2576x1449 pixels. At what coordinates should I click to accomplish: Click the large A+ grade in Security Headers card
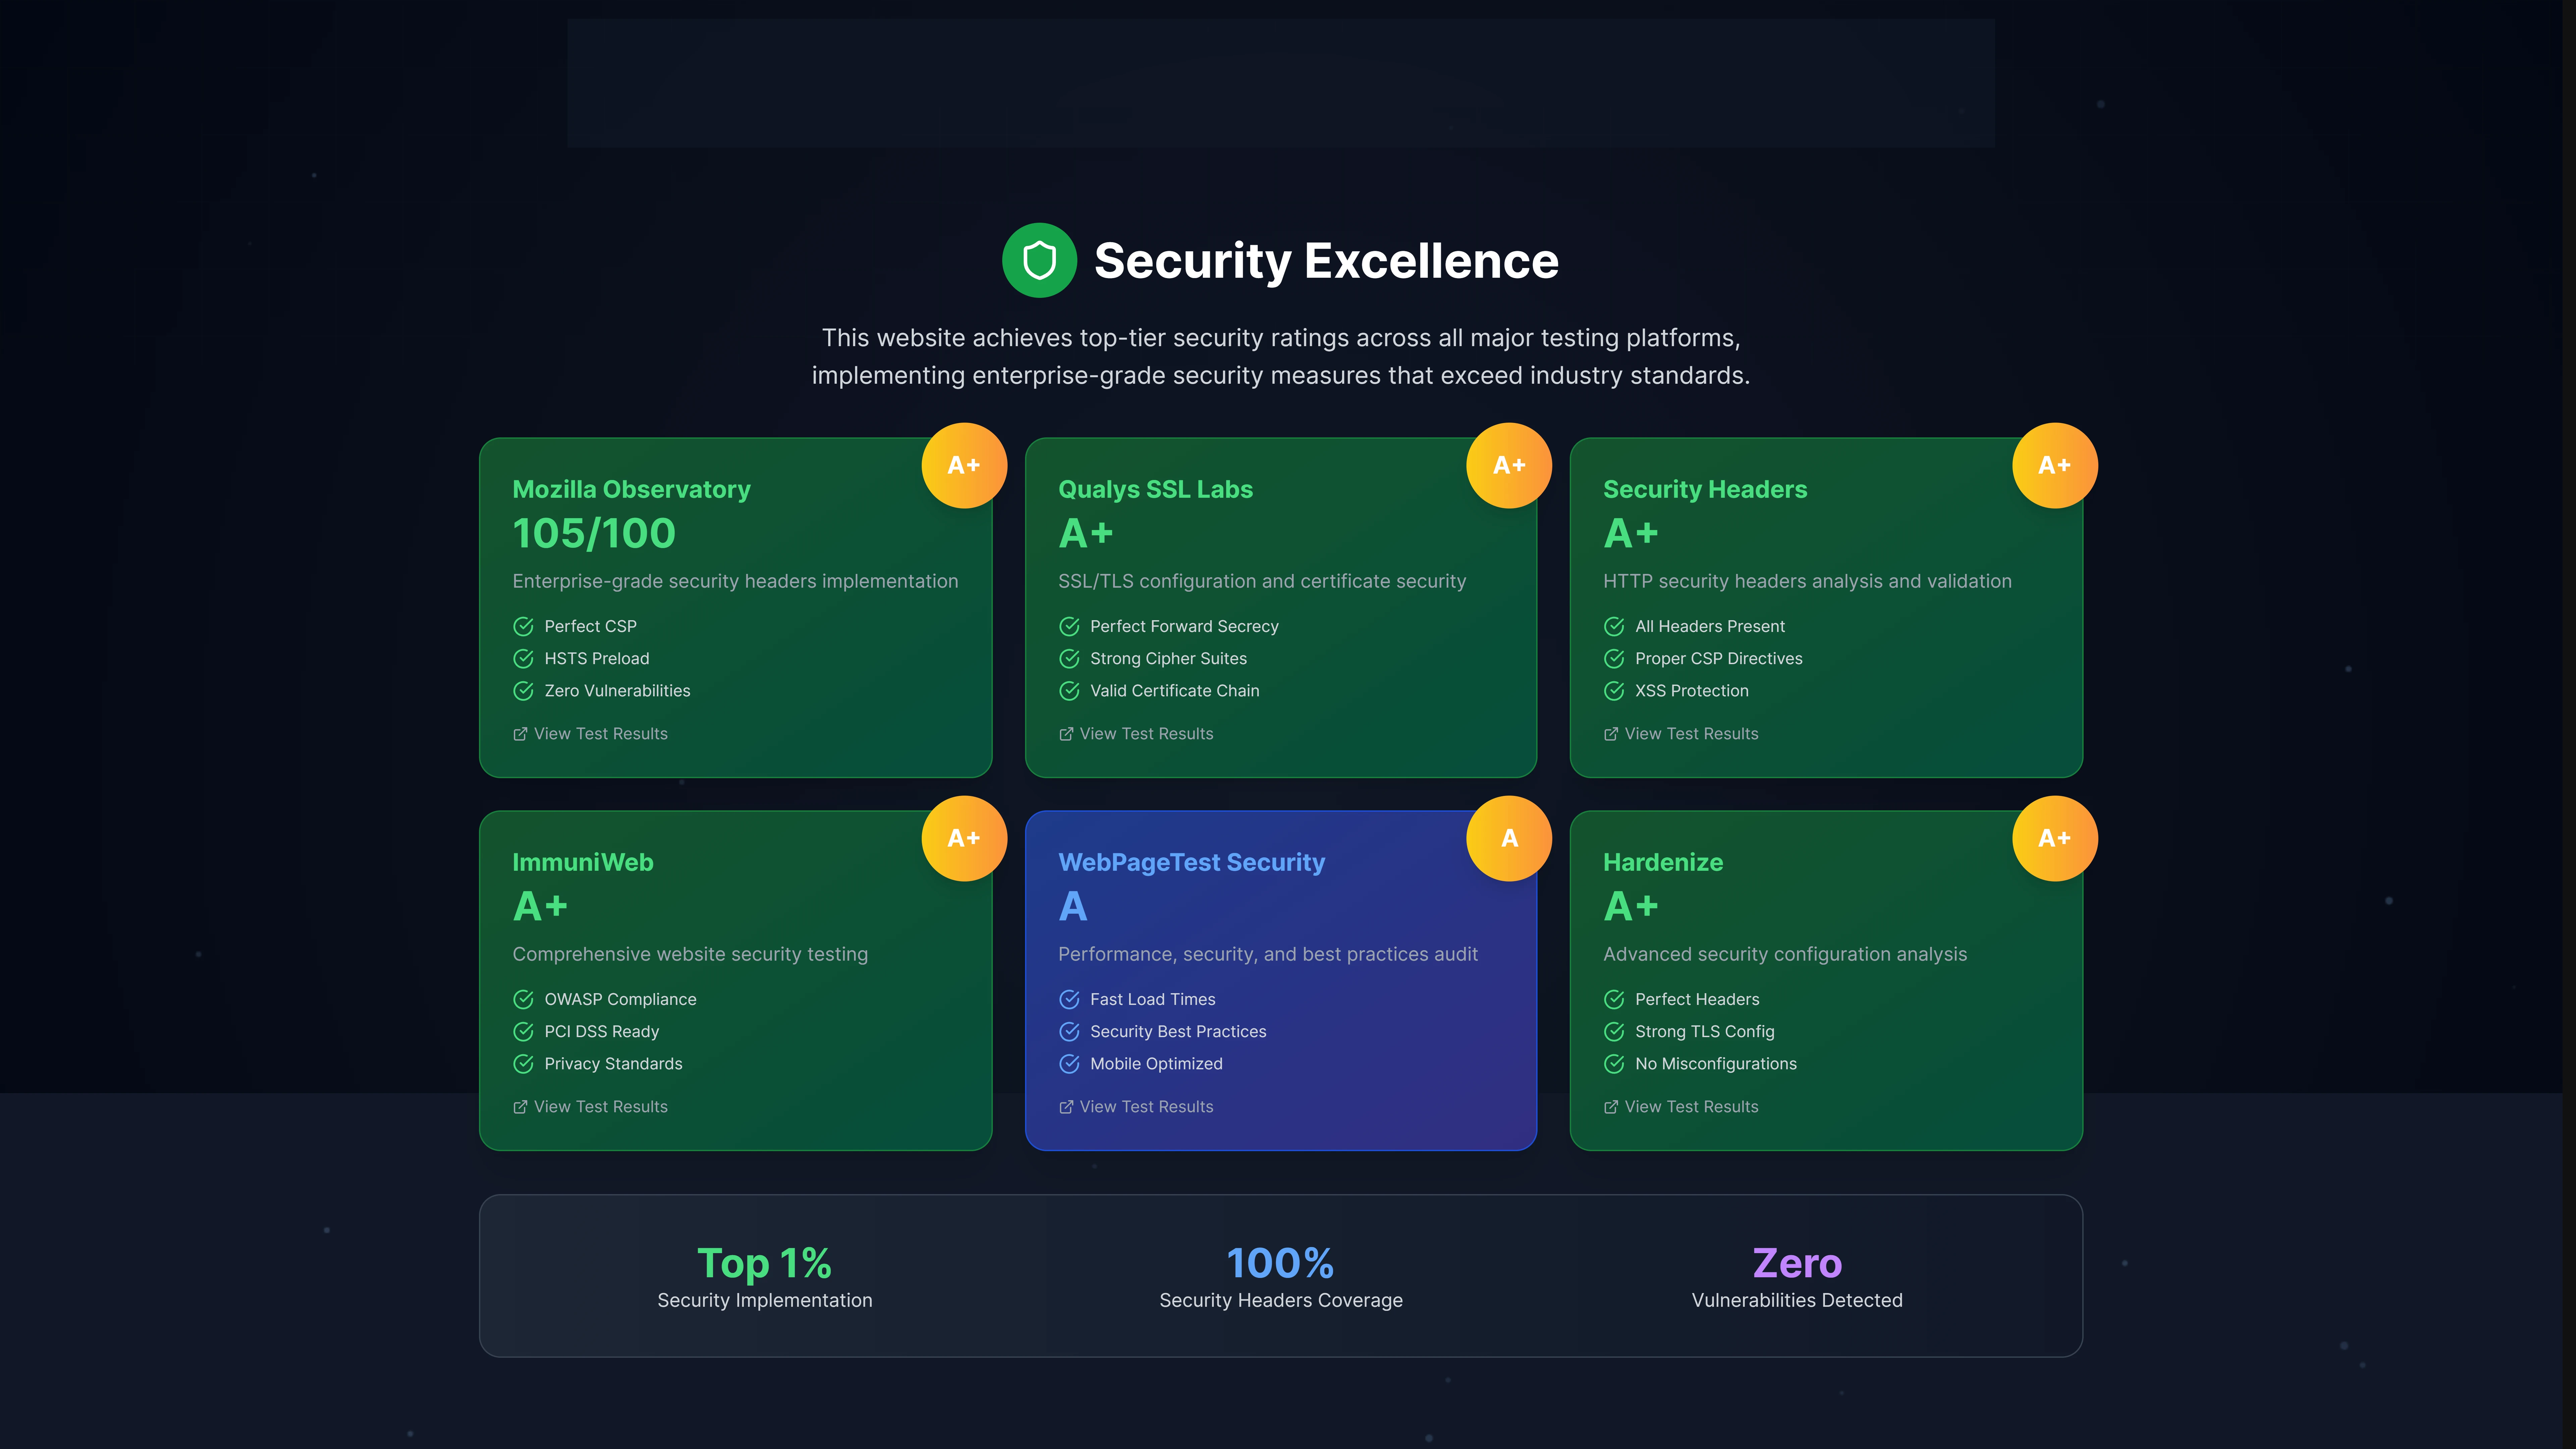(x=1631, y=533)
